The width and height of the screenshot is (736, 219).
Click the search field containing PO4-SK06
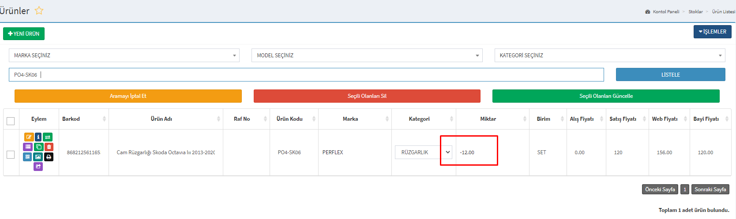coord(306,75)
